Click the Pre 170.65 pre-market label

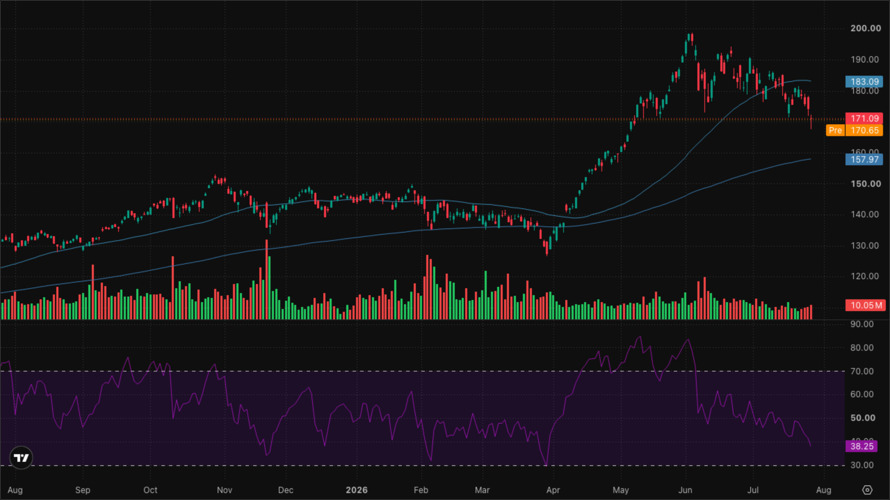(854, 130)
